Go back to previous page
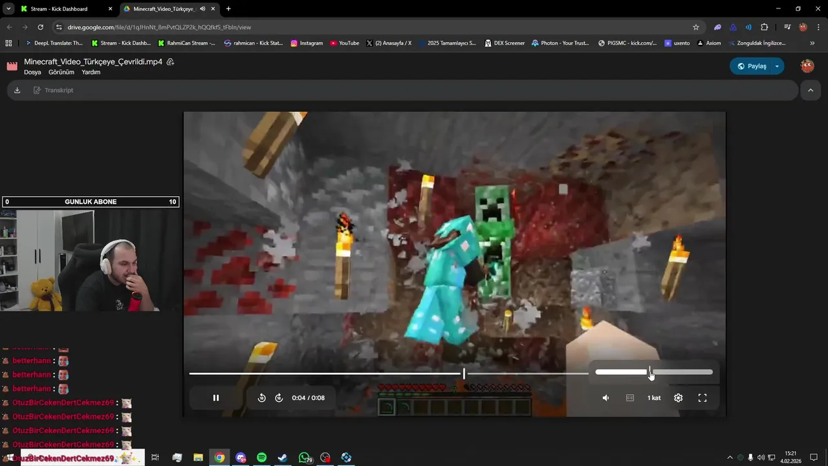 click(x=9, y=27)
